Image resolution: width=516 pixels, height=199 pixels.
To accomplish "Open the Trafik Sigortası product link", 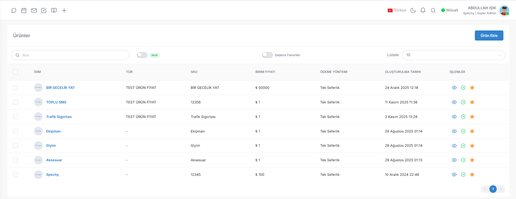I will [x=59, y=117].
